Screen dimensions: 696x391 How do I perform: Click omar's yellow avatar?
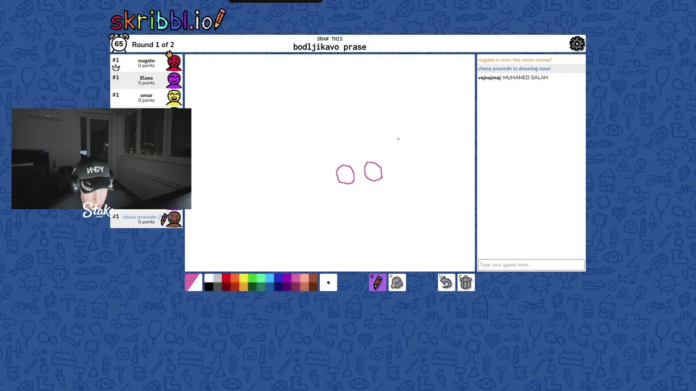[x=173, y=97]
